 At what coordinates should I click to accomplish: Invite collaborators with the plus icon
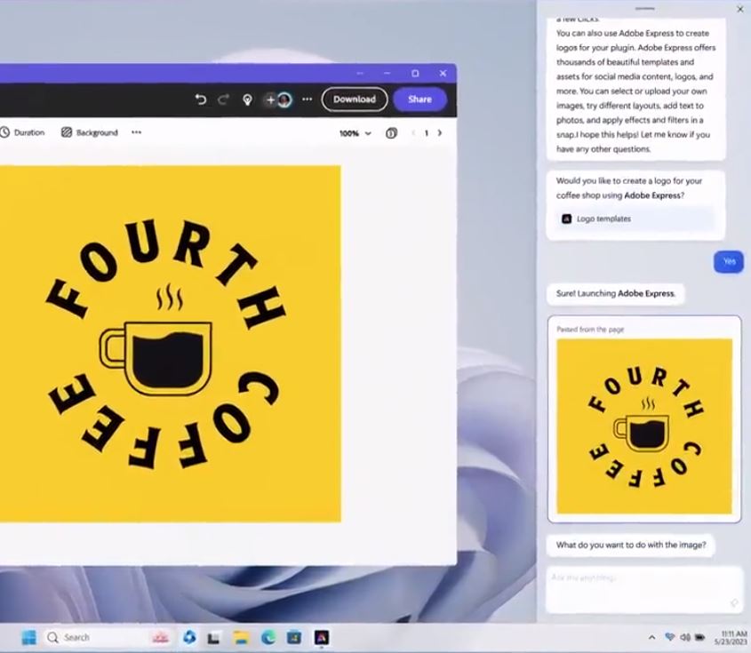(x=270, y=100)
